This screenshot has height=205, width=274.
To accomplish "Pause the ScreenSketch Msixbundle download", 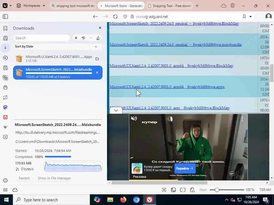I will (x=97, y=73).
